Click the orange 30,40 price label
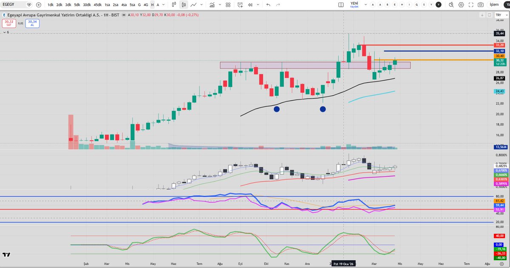510x268 pixels. (x=499, y=56)
